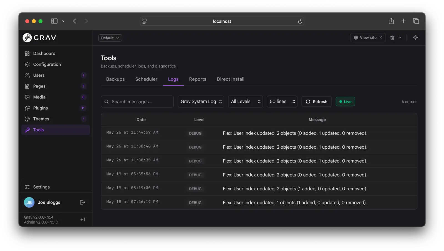
Task: Collapse the sidebar with the arrow icon
Action: (x=82, y=220)
